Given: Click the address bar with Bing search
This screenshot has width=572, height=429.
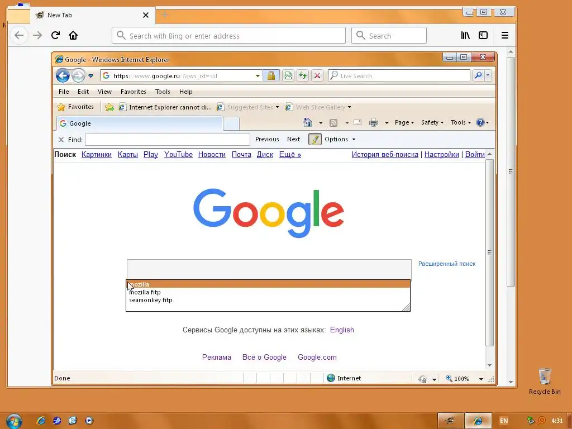Looking at the screenshot, I should 228,35.
